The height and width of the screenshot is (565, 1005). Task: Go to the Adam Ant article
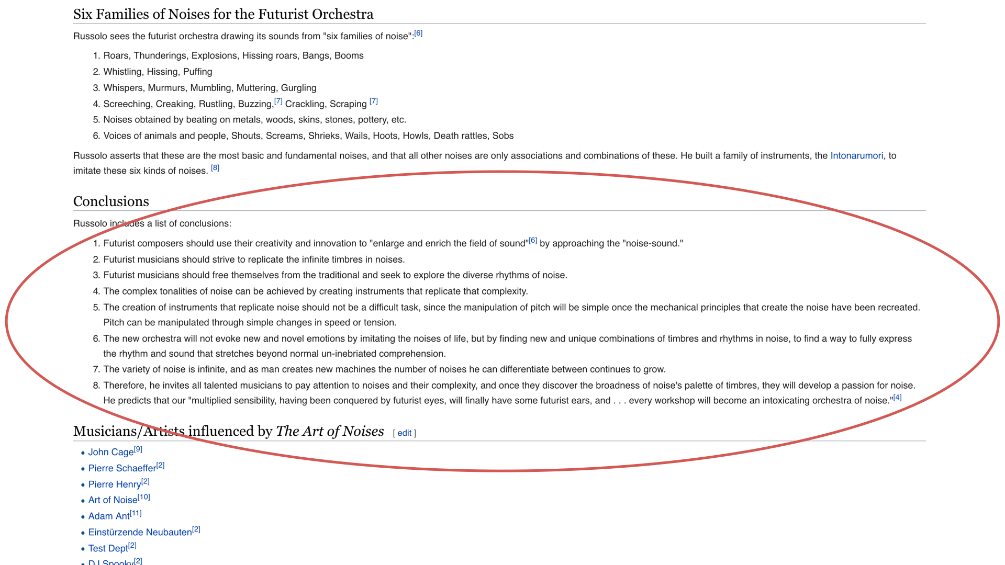(109, 516)
